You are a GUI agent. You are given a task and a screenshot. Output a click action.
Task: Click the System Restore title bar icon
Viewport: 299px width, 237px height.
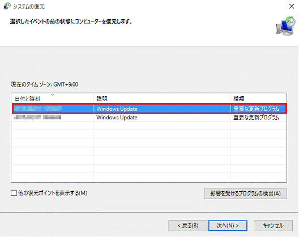tap(7, 6)
